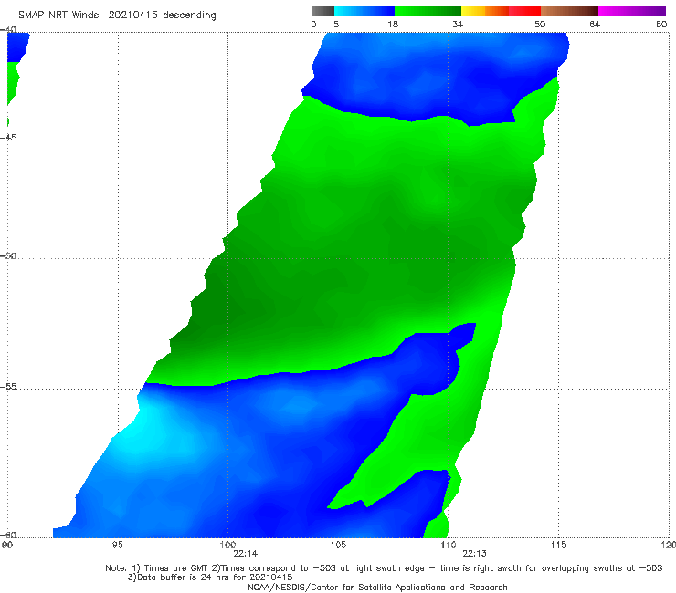This screenshot has height=593, width=676.
Task: Click the NOAA/NESDIS credit line
Action: pyautogui.click(x=377, y=588)
